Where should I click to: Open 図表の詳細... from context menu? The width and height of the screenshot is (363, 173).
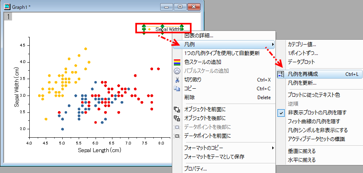tap(199, 36)
